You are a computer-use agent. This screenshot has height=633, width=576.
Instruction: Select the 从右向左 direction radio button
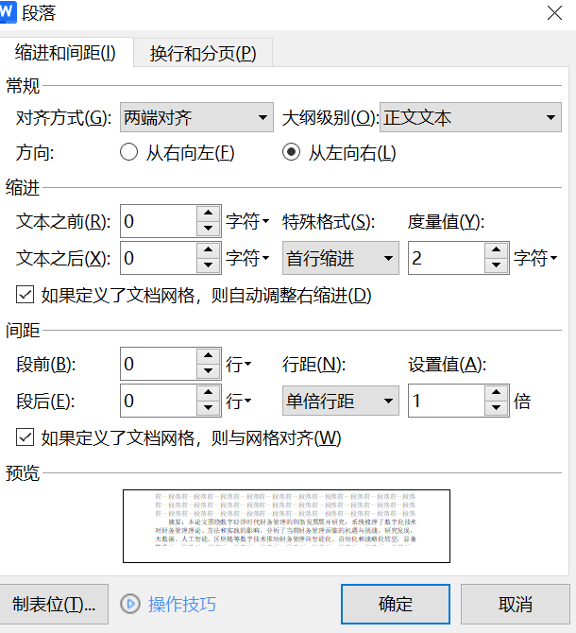[128, 153]
